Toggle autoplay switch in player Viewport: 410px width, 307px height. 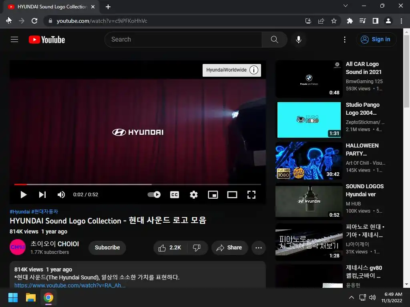pos(154,195)
